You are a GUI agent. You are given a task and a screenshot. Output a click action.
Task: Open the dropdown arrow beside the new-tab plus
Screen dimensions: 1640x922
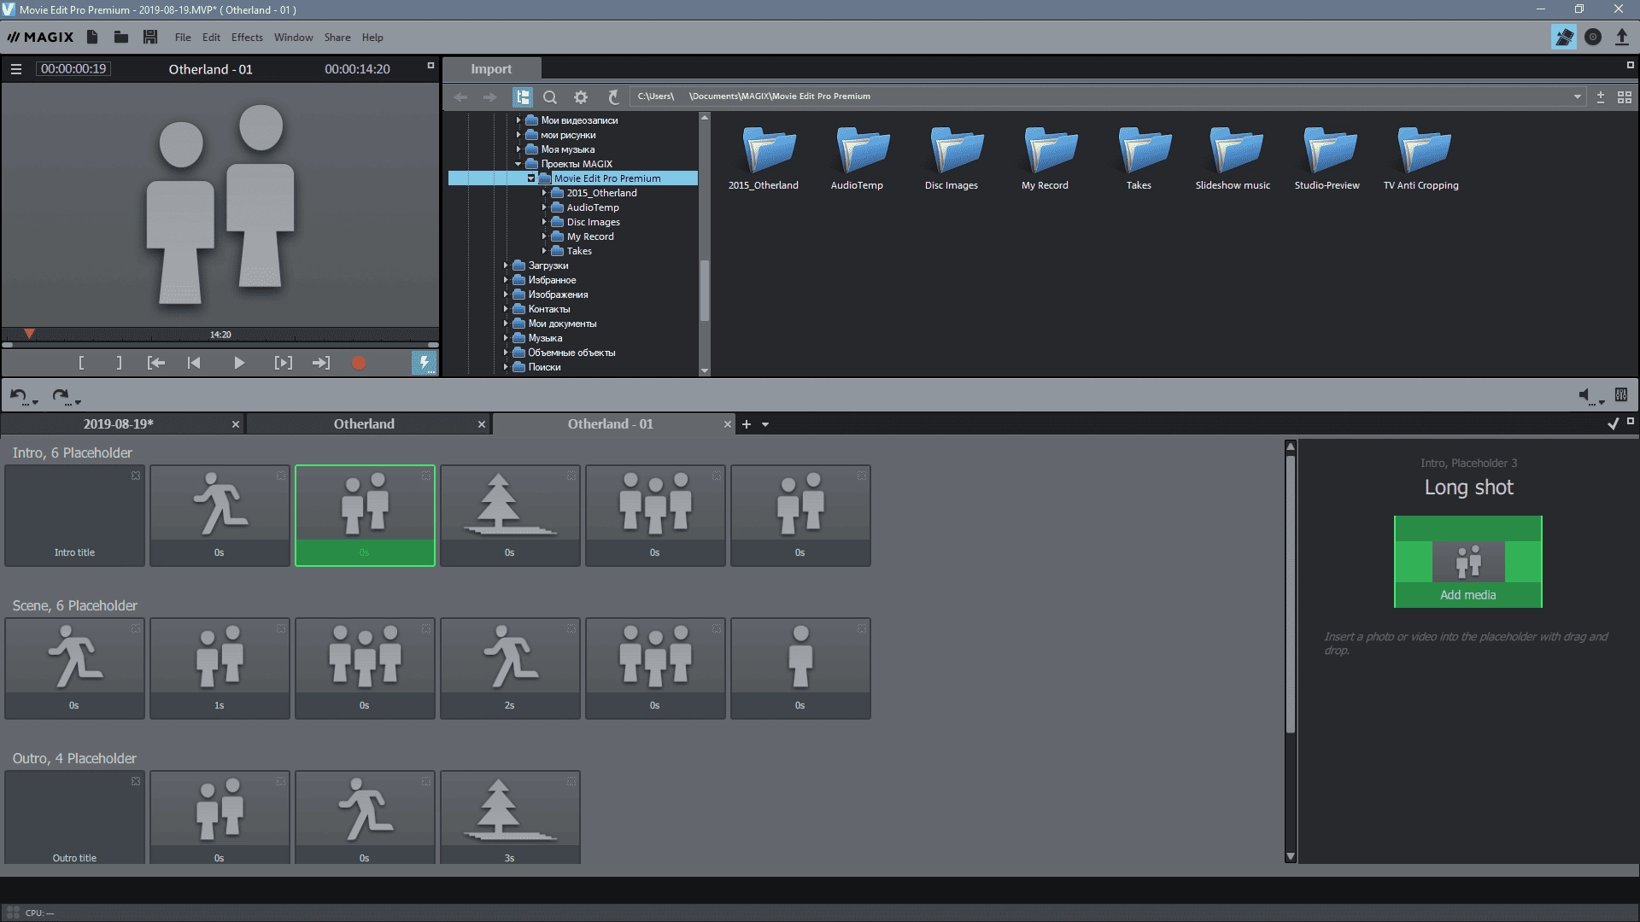[x=765, y=424]
